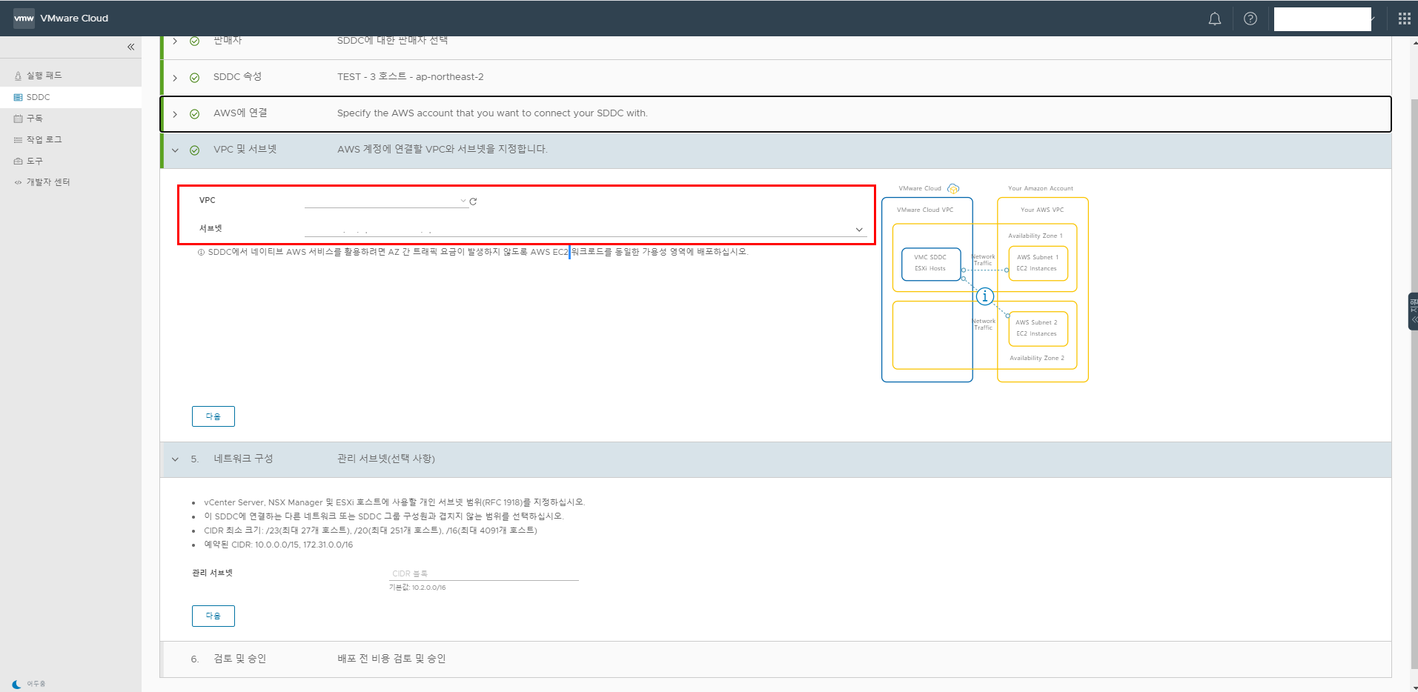Open the apps grid switcher
This screenshot has width=1418, height=692.
pyautogui.click(x=1404, y=19)
